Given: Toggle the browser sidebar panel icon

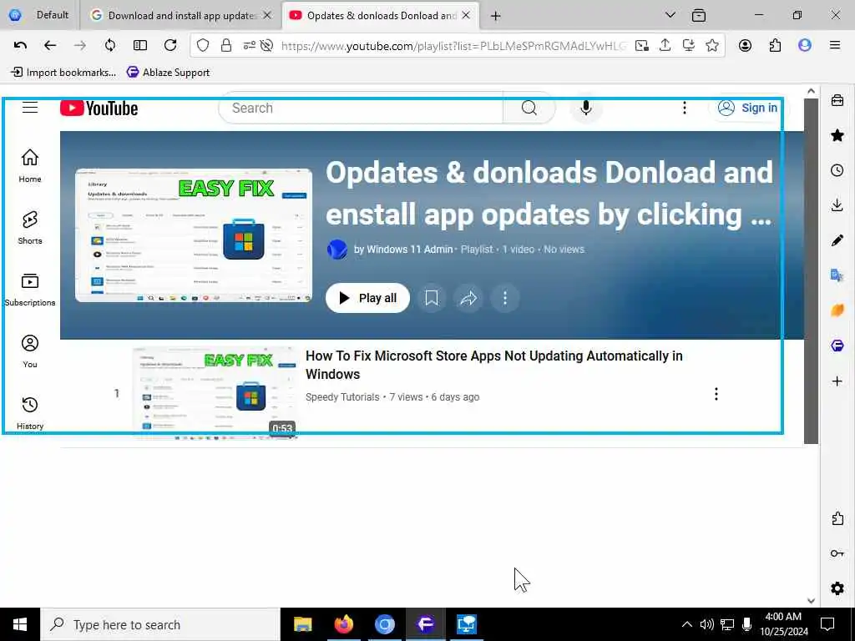Looking at the screenshot, I should click(140, 45).
